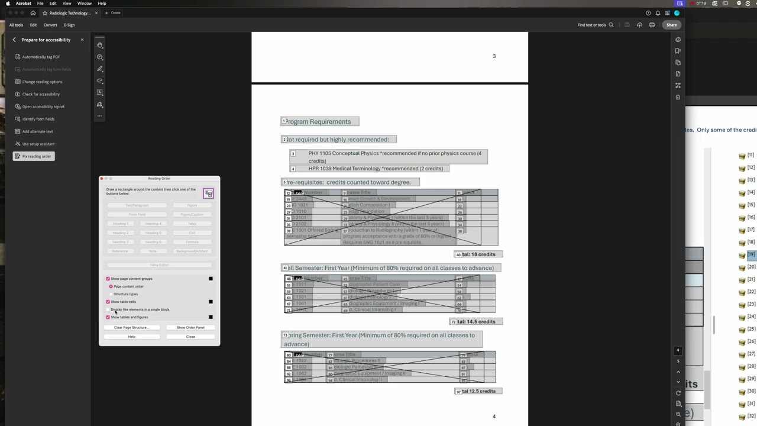Enable Display like elements in a single block
Viewport: 757px width, 426px height.
tap(108, 309)
